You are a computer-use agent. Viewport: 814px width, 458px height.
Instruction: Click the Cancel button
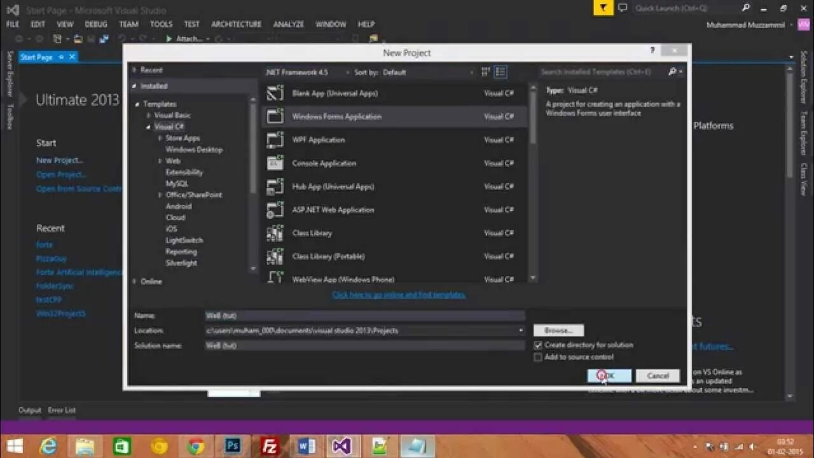pyautogui.click(x=658, y=375)
